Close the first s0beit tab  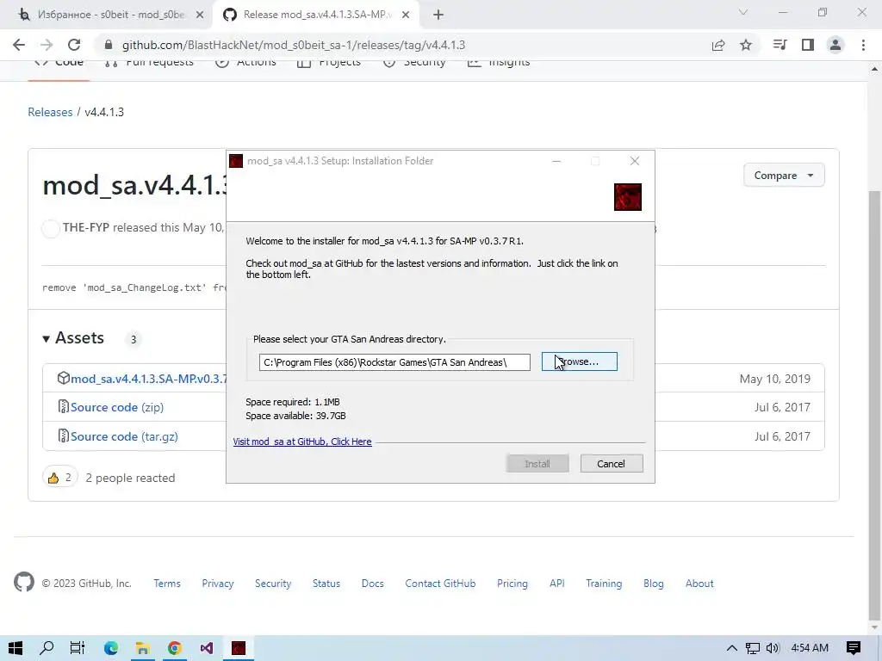200,15
